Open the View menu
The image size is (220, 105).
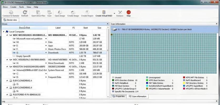coord(29,7)
